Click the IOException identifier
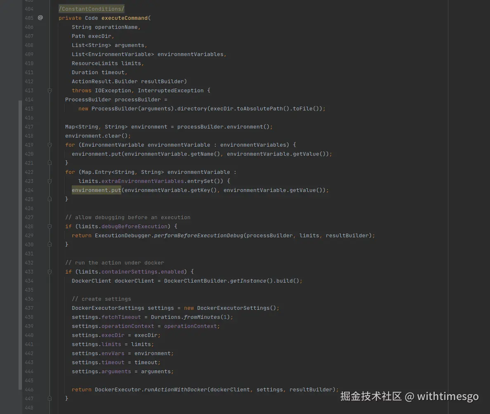This screenshot has width=490, height=414. [x=113, y=91]
